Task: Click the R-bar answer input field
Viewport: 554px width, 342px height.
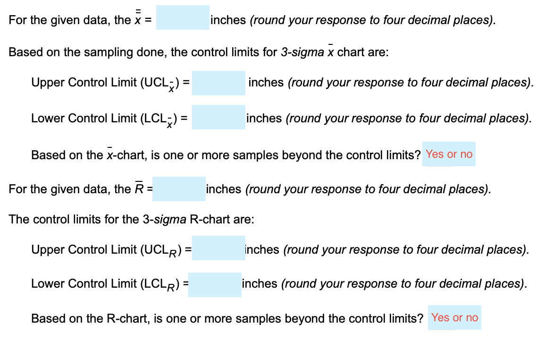Action: pyautogui.click(x=179, y=188)
